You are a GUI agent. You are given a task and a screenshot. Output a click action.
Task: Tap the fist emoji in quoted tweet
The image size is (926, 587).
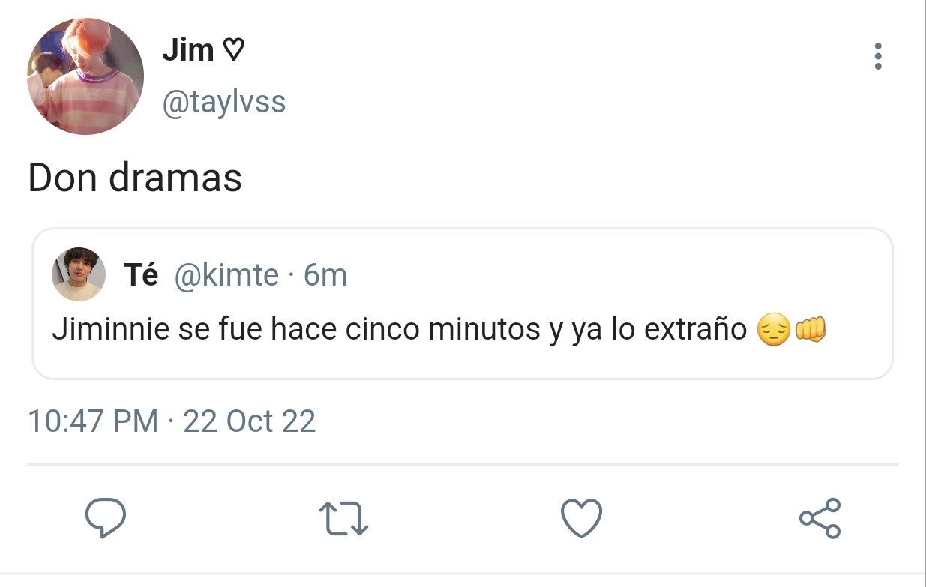pyautogui.click(x=809, y=330)
